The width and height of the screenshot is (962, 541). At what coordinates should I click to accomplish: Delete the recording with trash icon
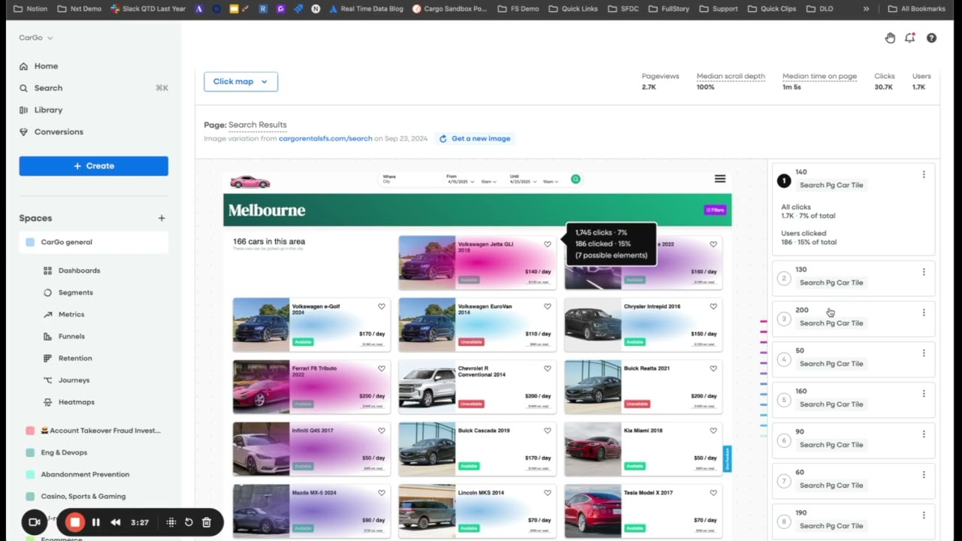[207, 522]
